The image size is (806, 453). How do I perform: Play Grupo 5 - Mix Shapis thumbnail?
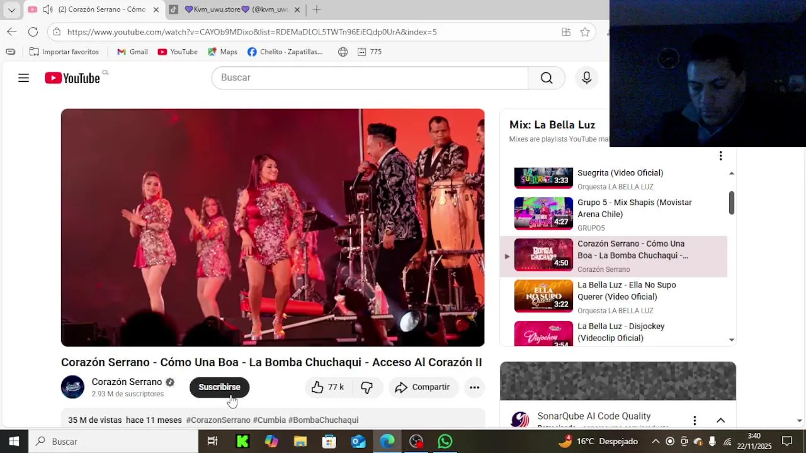(x=543, y=213)
